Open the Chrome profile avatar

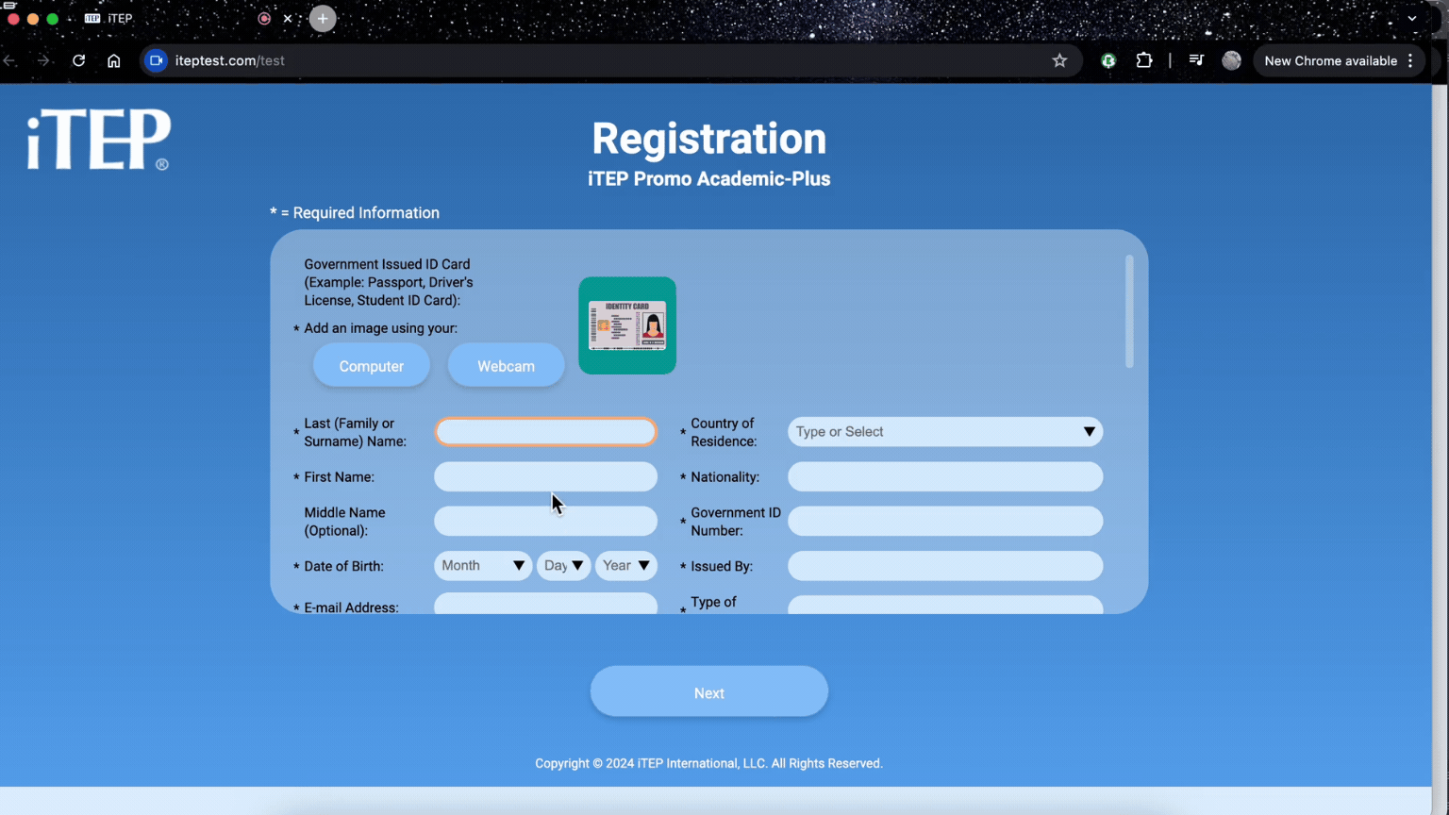click(x=1231, y=60)
